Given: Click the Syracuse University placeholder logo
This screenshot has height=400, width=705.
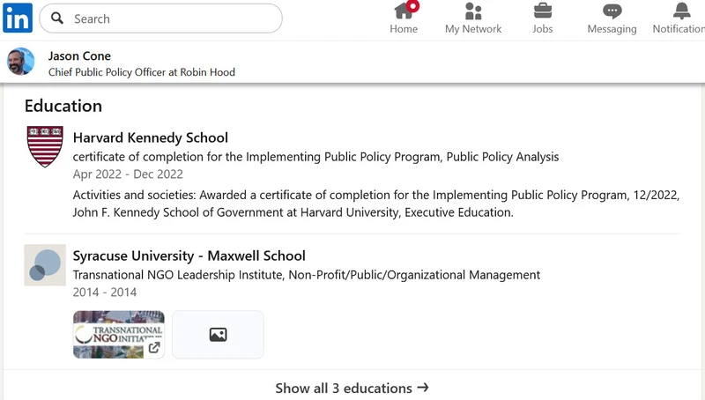Looking at the screenshot, I should [x=45, y=265].
